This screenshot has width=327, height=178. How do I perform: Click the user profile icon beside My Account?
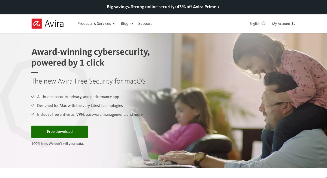293,24
